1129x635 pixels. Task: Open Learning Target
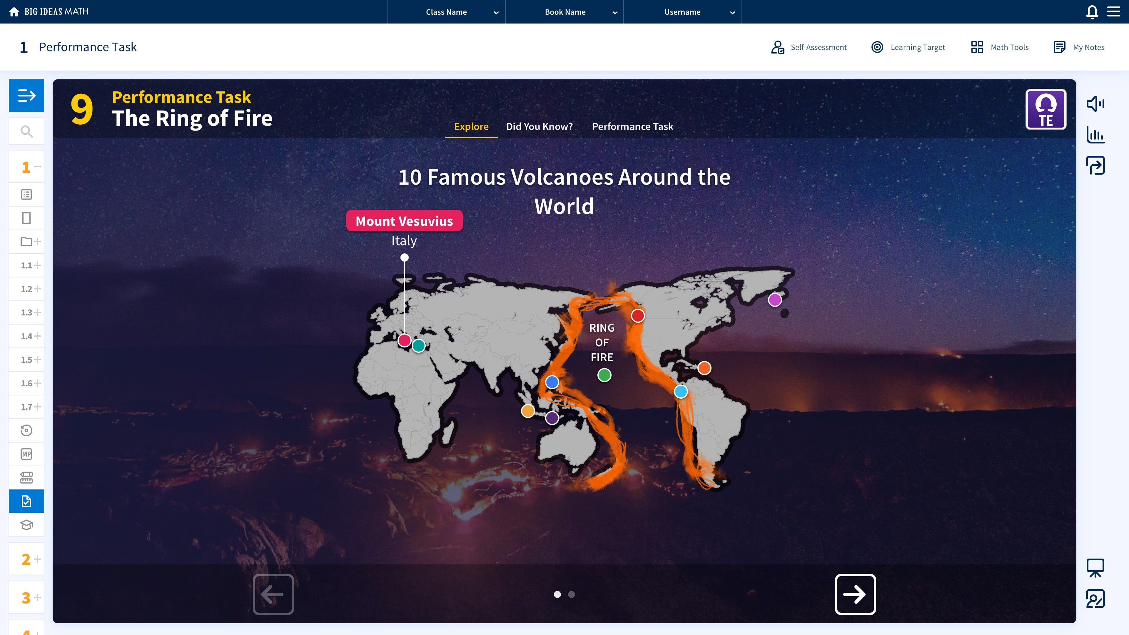coord(908,47)
